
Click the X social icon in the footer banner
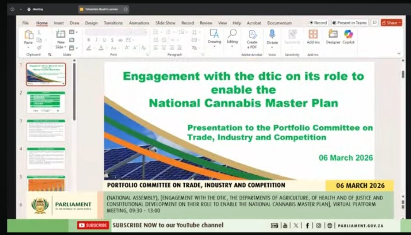(x=296, y=225)
